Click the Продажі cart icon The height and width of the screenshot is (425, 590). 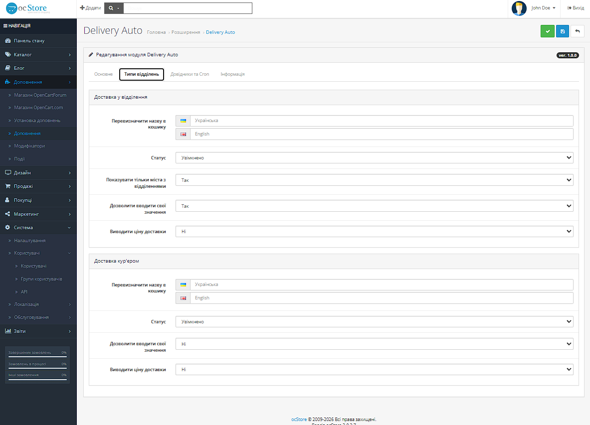pos(7,186)
